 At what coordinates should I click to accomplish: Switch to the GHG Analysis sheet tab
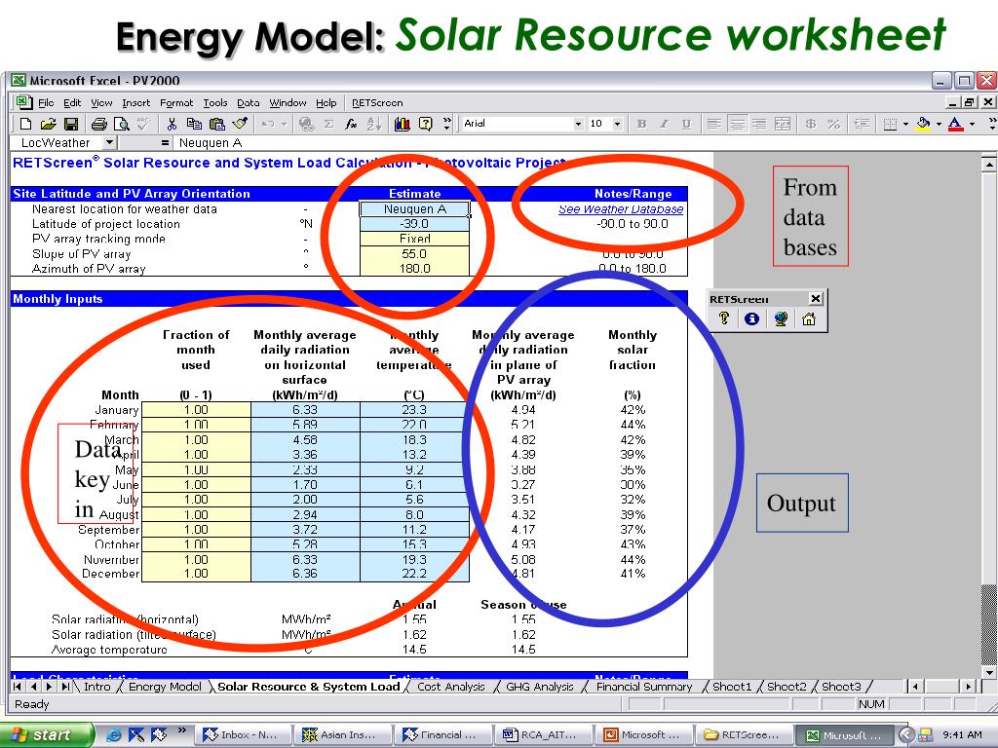(x=540, y=687)
